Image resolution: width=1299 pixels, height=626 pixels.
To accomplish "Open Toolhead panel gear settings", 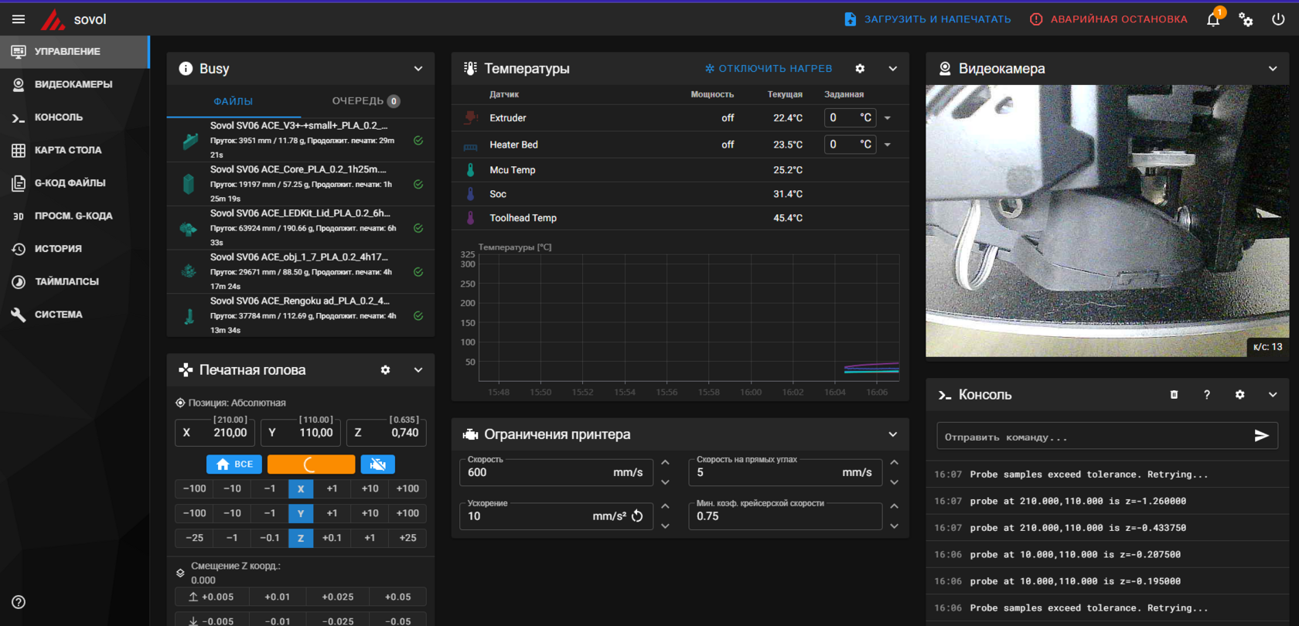I will [x=385, y=370].
